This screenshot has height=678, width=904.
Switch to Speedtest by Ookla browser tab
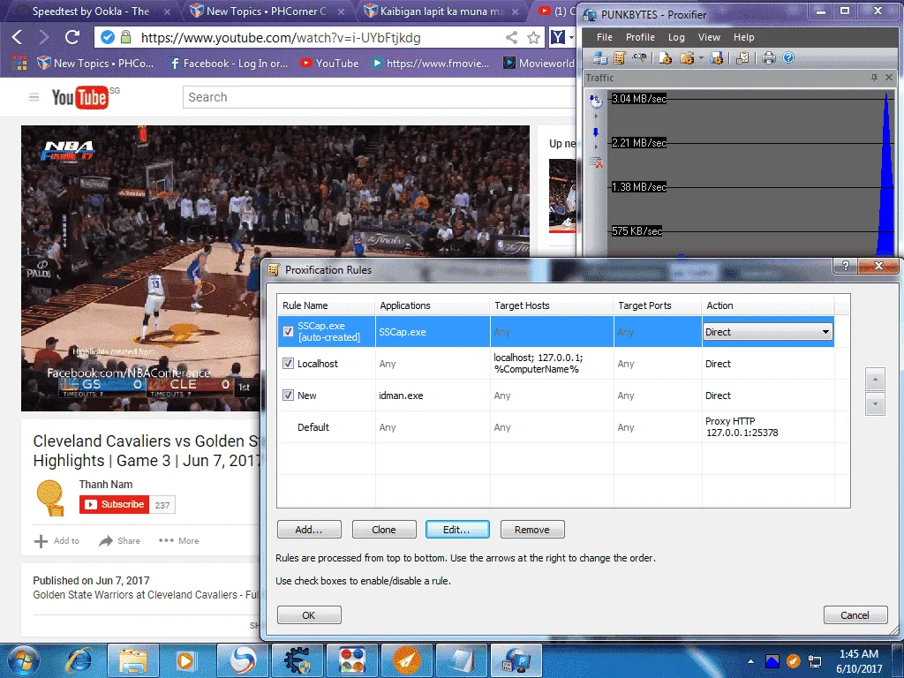pyautogui.click(x=91, y=11)
